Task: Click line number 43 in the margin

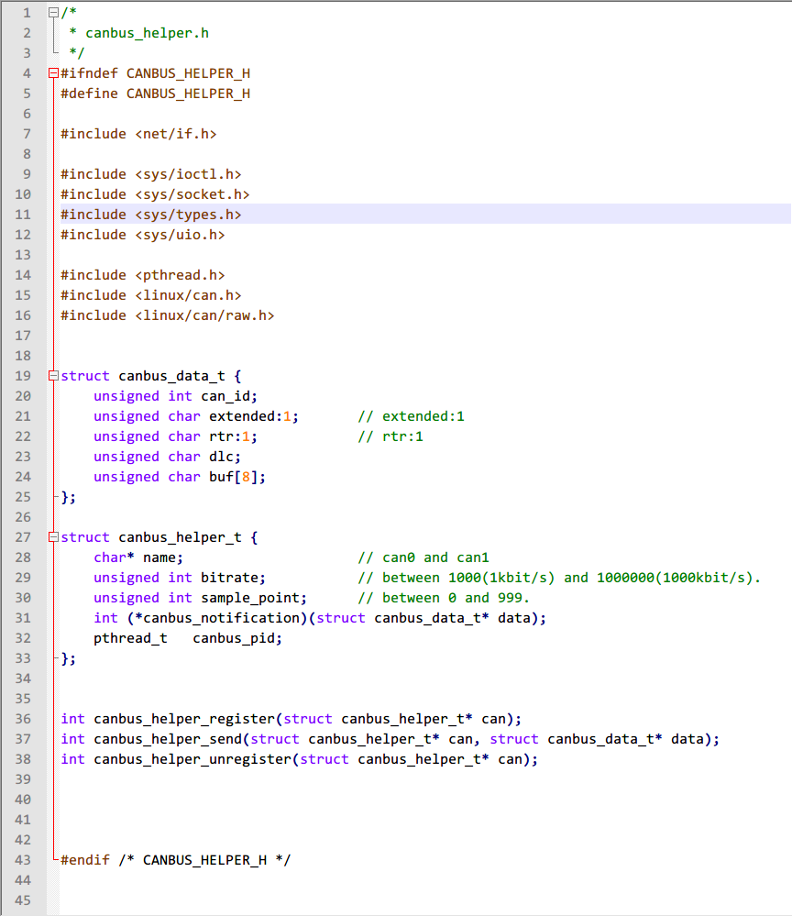Action: click(x=23, y=860)
